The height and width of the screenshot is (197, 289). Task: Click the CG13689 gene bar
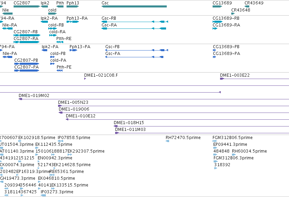(x=217, y=6)
